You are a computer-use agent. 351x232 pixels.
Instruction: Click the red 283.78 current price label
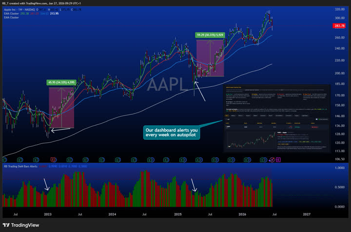tap(339, 26)
